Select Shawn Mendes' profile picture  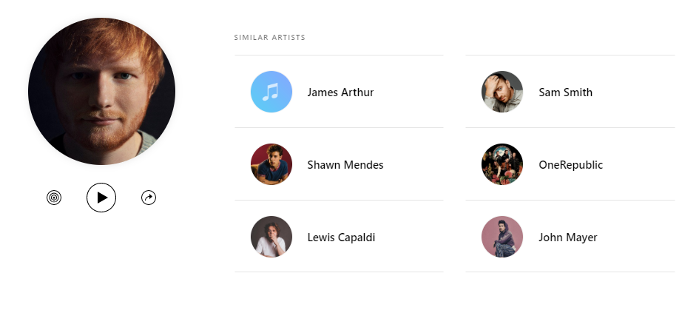(x=271, y=164)
